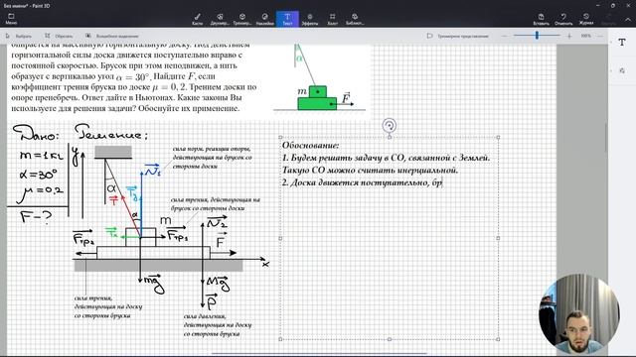This screenshot has width=636, height=357.
Task: Select the active Текст tool tab
Action: 287,19
